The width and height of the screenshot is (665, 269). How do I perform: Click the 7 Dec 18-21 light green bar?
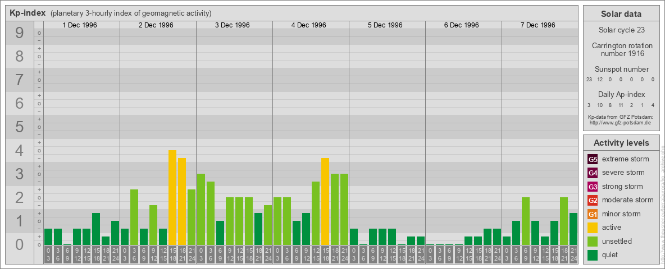click(564, 221)
